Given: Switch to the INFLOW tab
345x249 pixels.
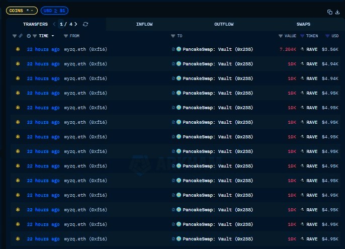Looking at the screenshot, I should pyautogui.click(x=144, y=24).
